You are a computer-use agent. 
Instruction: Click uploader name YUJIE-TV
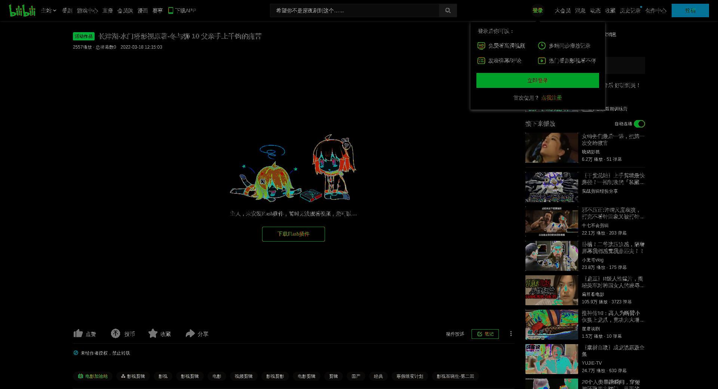(592, 363)
